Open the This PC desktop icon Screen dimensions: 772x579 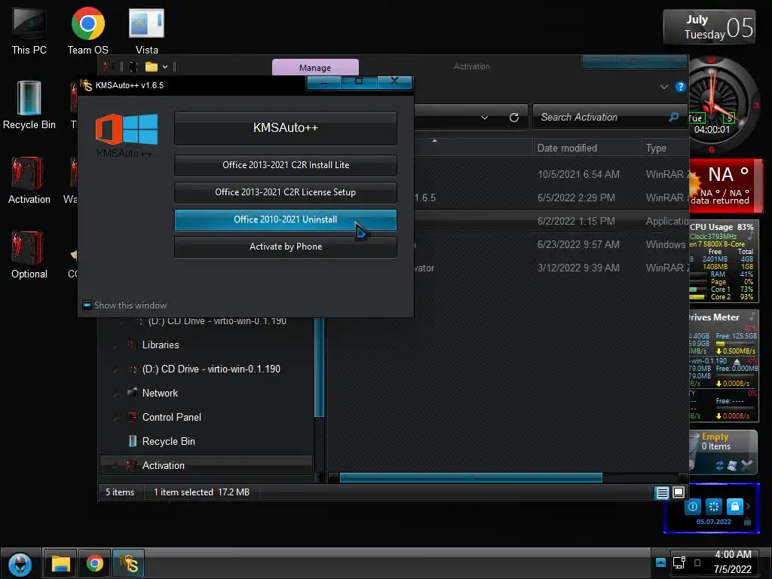coord(29,30)
